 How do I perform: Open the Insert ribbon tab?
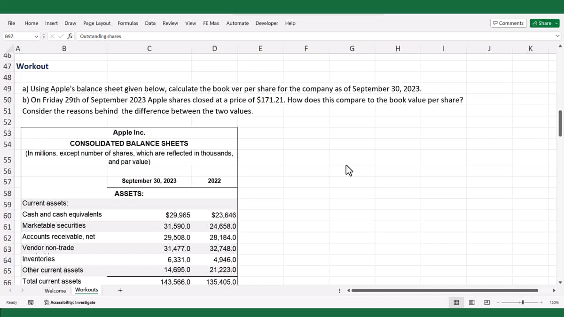[x=52, y=23]
